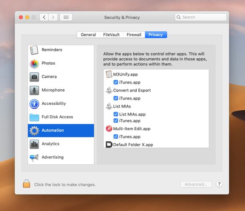Image resolution: width=245 pixels, height=211 pixels.
Task: Click the Camera icon in sidebar
Action: pos(34,77)
